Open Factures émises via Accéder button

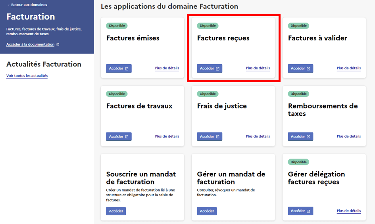[119, 69]
